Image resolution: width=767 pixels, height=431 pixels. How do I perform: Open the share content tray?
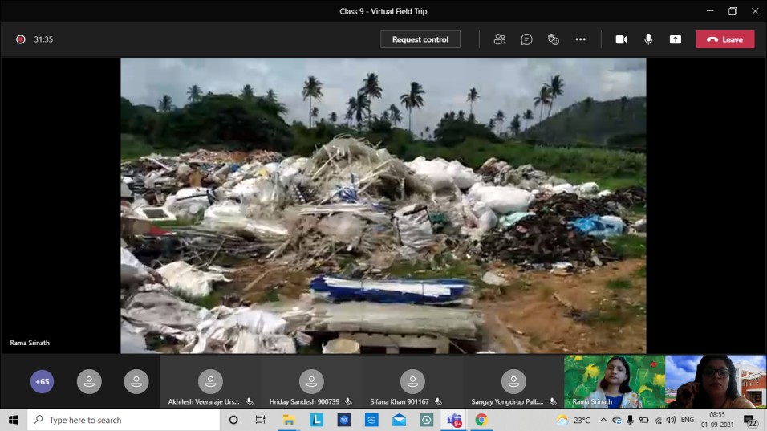click(x=676, y=39)
